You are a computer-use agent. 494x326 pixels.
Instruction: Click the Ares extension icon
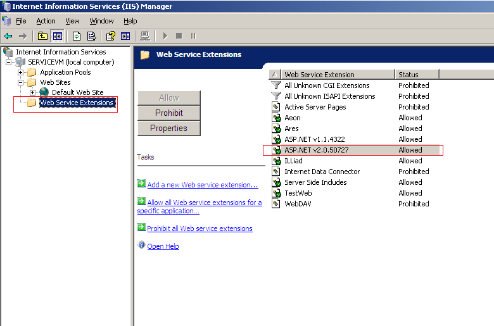point(276,129)
